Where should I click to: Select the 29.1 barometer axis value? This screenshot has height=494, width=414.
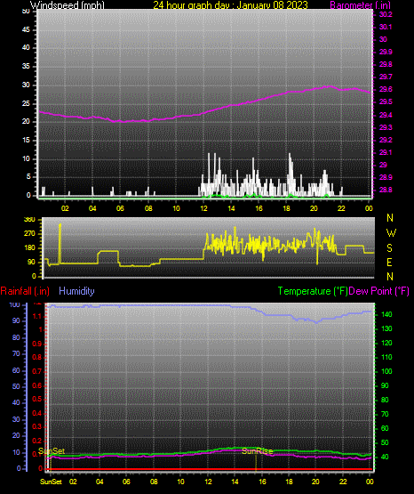(x=386, y=152)
